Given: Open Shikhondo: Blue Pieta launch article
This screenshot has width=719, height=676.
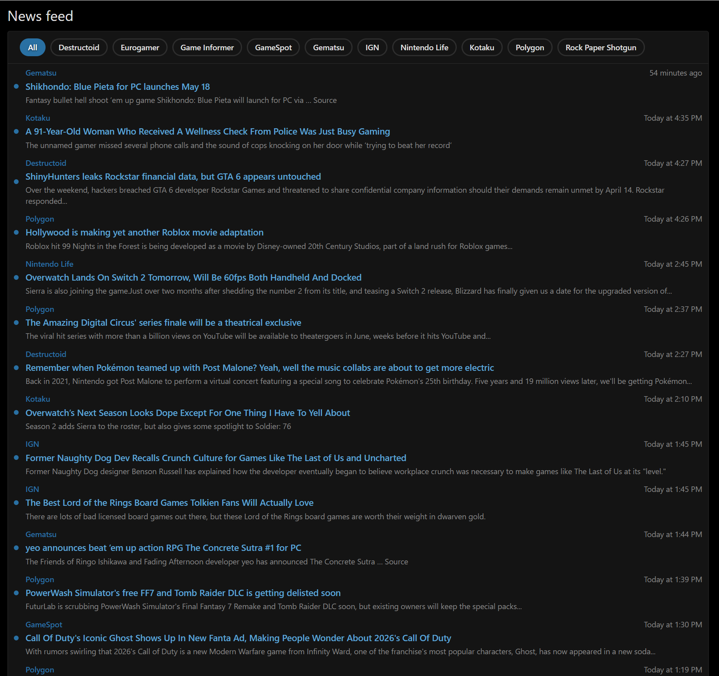Looking at the screenshot, I should point(118,87).
